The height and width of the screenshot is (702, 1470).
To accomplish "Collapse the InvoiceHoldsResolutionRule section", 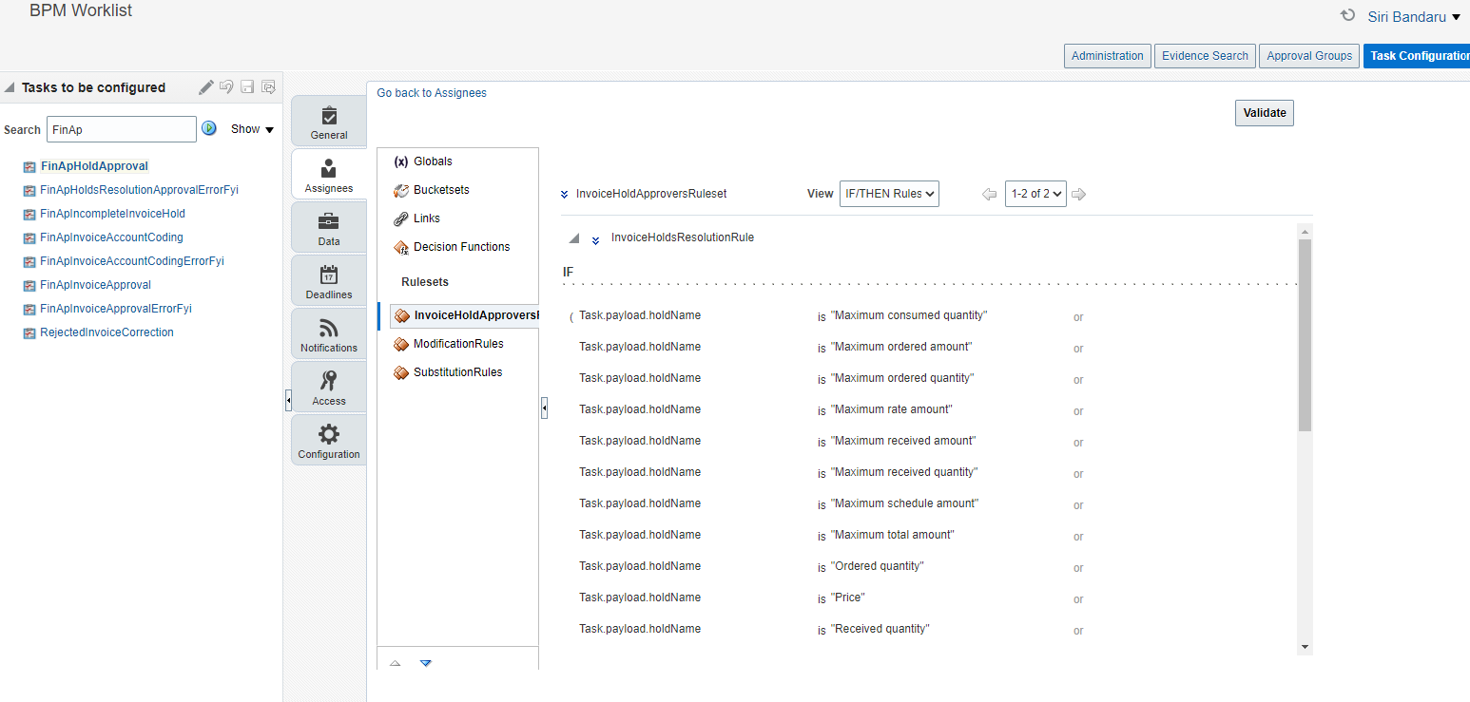I will [572, 237].
